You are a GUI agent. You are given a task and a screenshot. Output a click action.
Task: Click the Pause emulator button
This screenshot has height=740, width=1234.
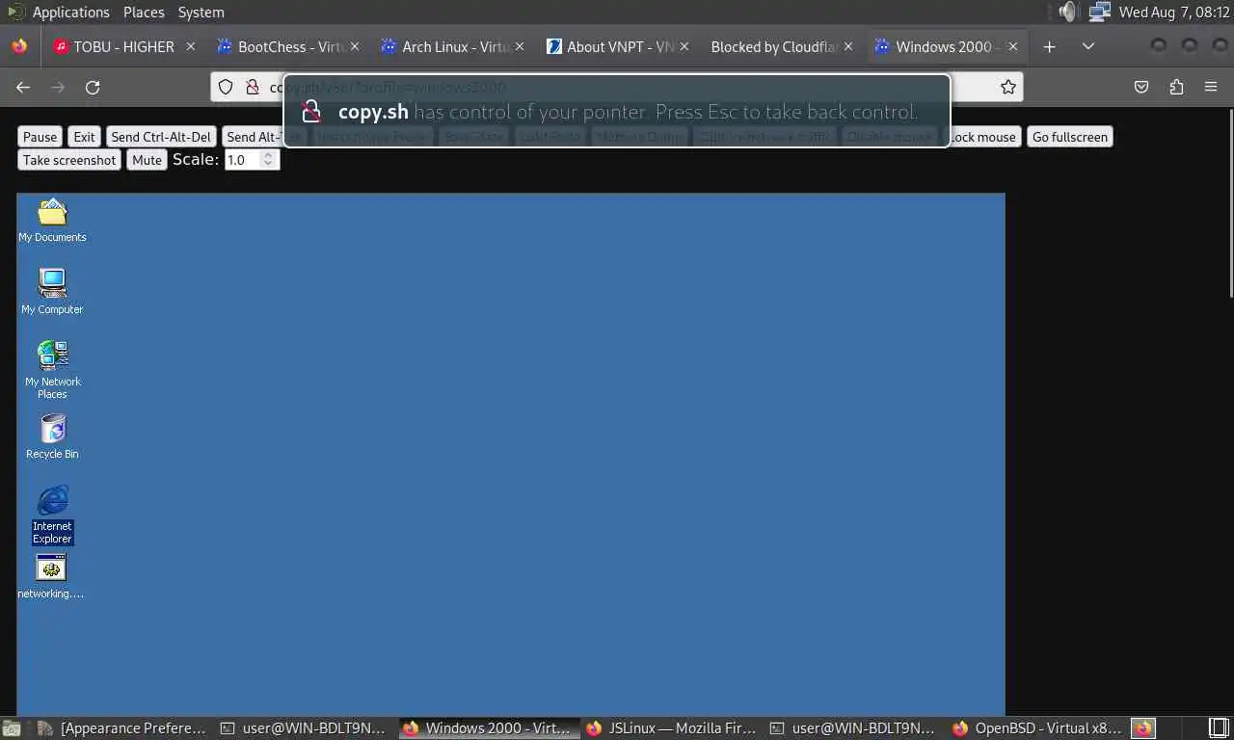(x=40, y=137)
